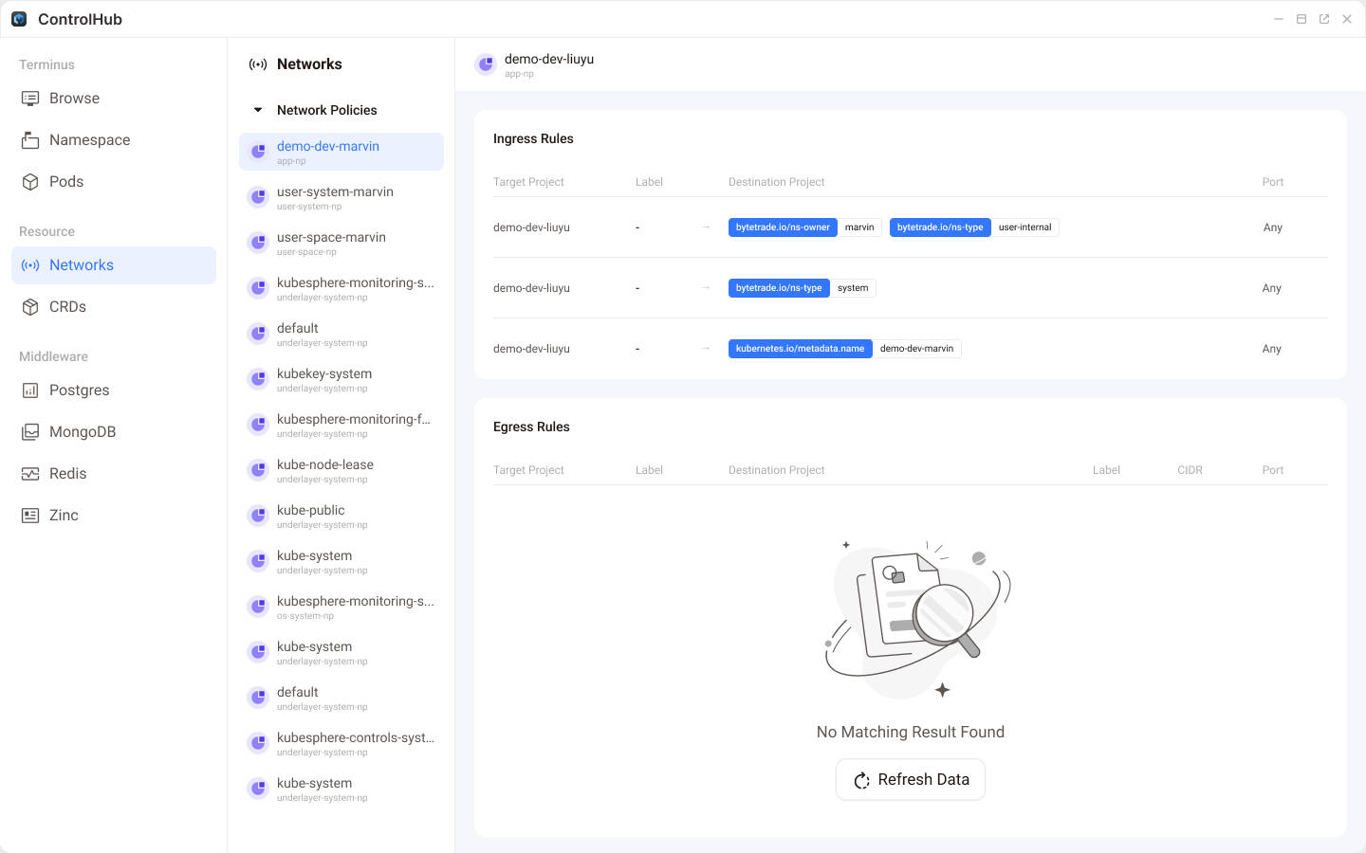The image size is (1366, 853).
Task: Click the Pods cube icon
Action: tap(30, 182)
